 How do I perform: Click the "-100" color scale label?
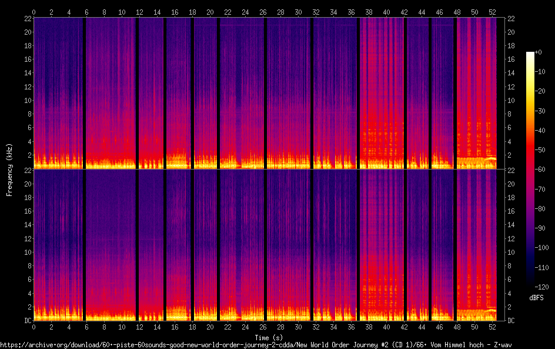542,248
